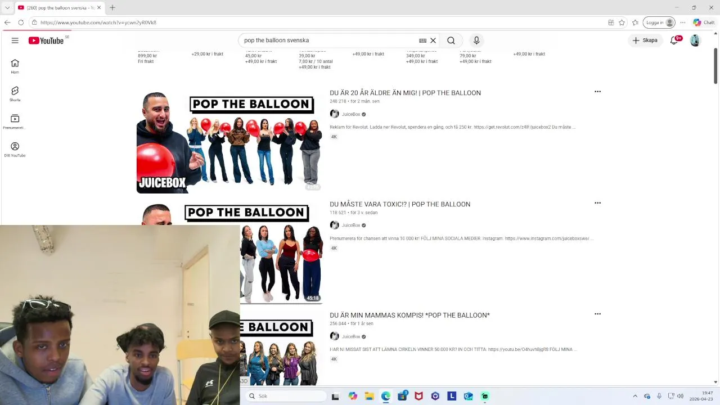Go back with the browser arrow
The width and height of the screenshot is (720, 405).
7,22
